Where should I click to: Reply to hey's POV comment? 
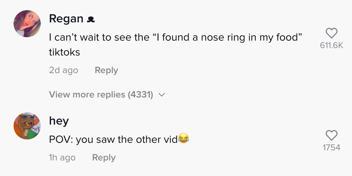[104, 157]
